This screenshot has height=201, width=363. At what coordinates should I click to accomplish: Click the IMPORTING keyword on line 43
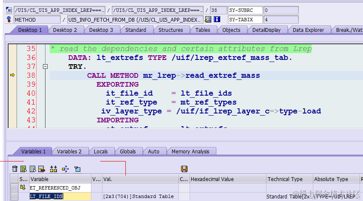(x=118, y=120)
